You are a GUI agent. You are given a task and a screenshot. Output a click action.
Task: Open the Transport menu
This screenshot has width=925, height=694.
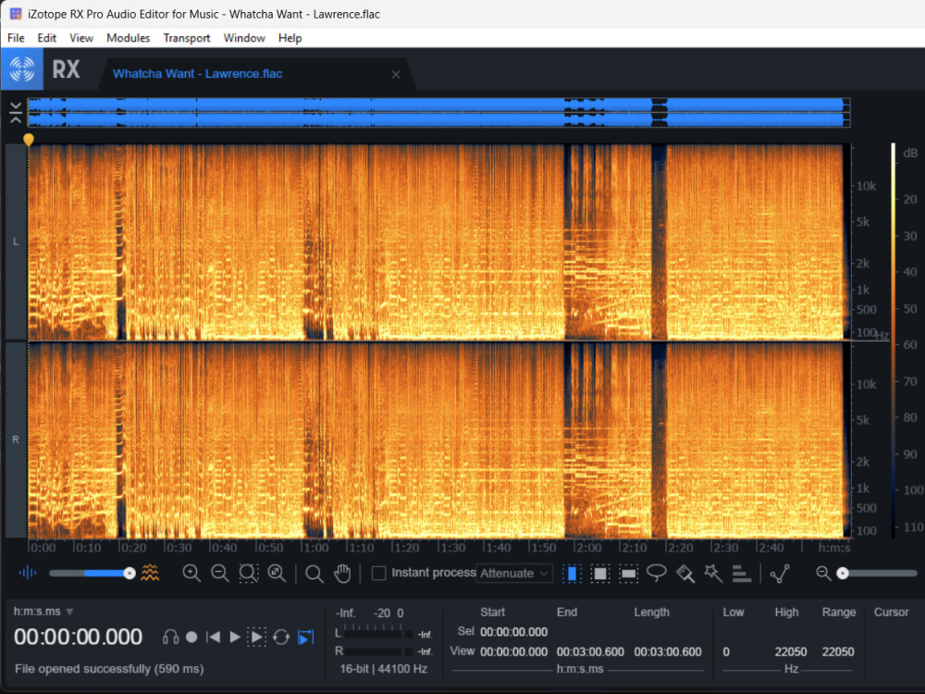click(x=187, y=38)
